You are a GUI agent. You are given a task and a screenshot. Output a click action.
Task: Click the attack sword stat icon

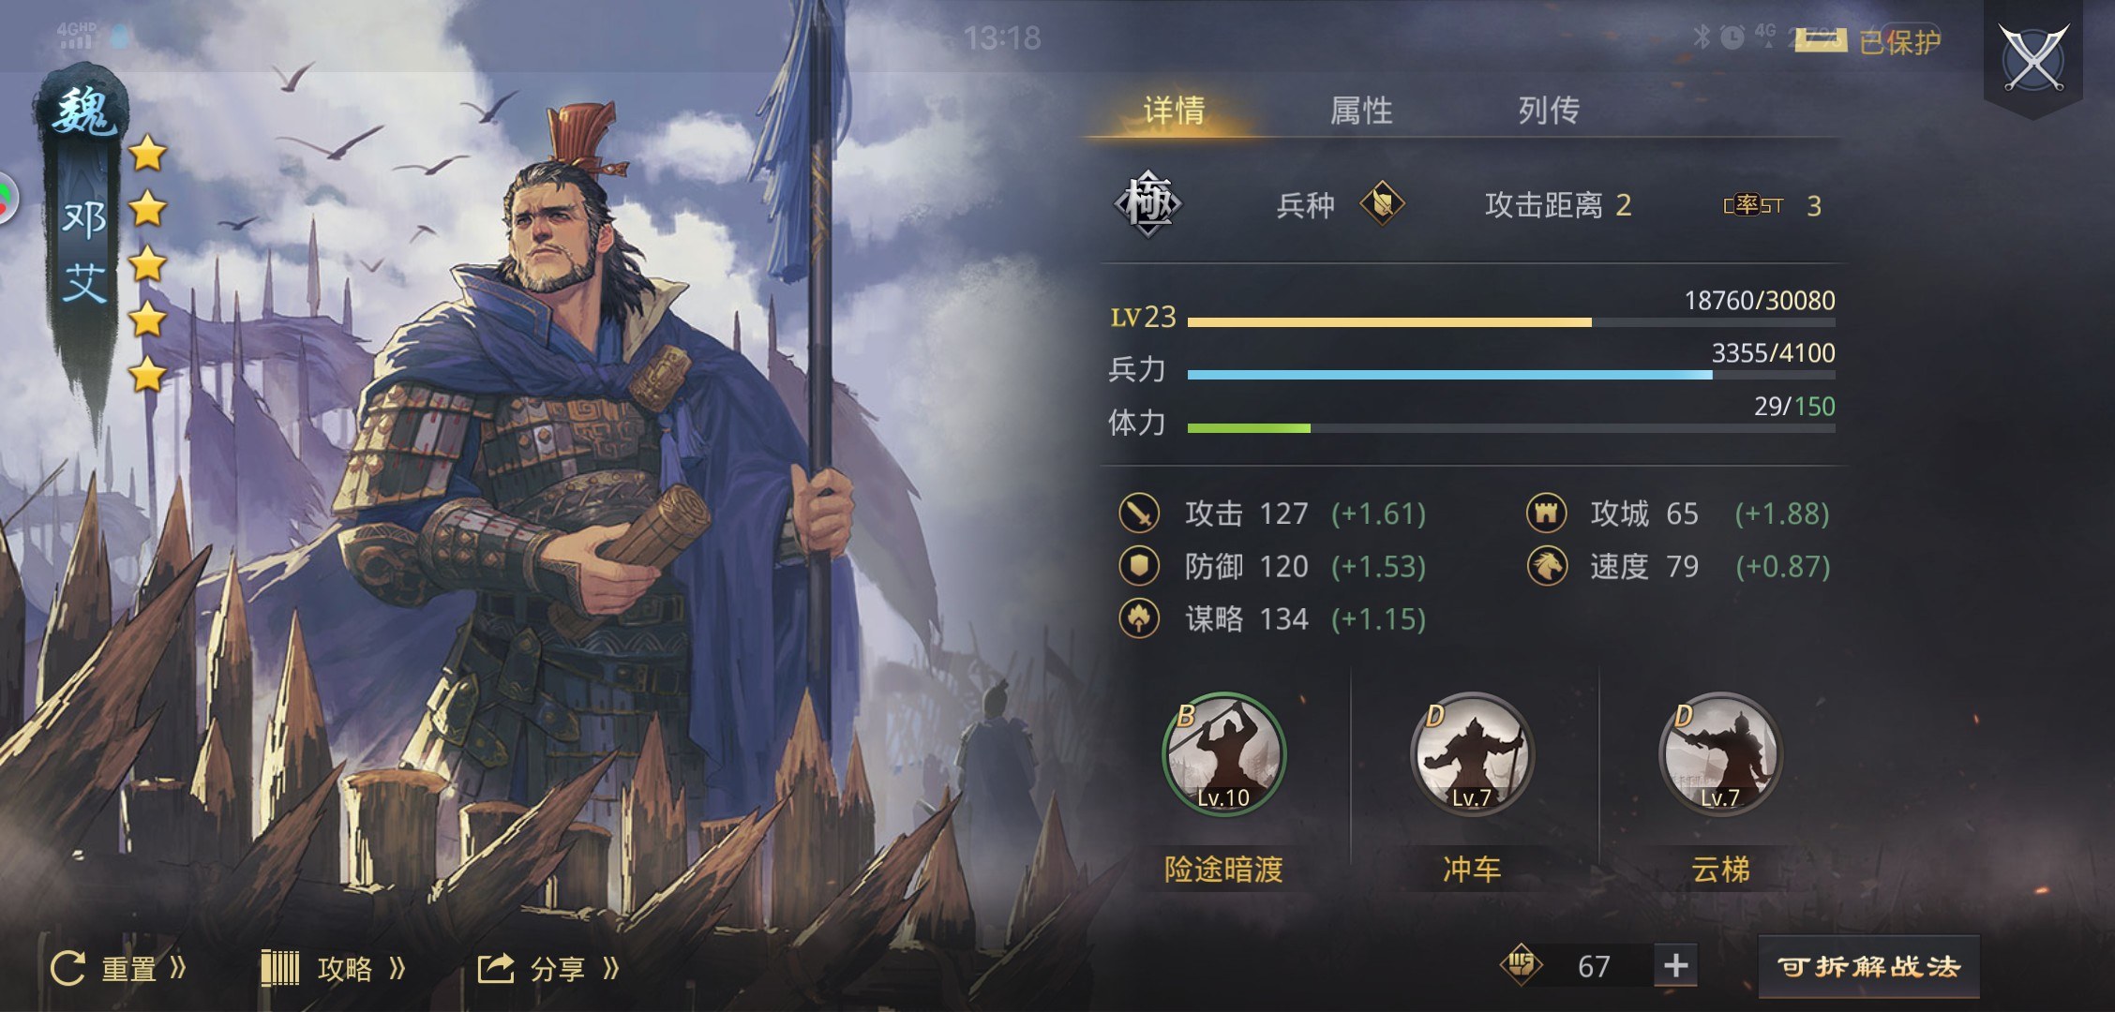tap(1139, 513)
